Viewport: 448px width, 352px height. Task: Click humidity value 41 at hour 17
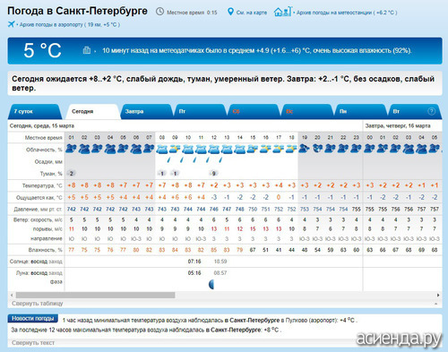[279, 250]
